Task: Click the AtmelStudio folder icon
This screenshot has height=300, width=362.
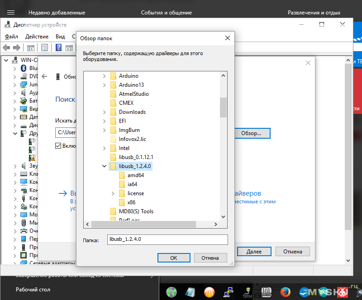Action: [113, 94]
